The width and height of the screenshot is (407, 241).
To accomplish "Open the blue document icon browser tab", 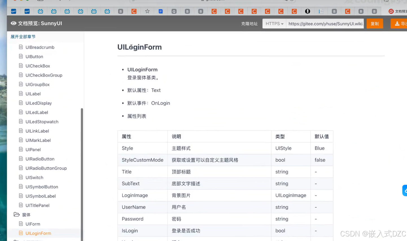I will (161, 11).
